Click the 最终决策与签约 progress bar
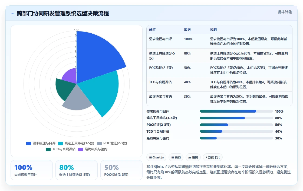303x191 pixels. click(236, 138)
